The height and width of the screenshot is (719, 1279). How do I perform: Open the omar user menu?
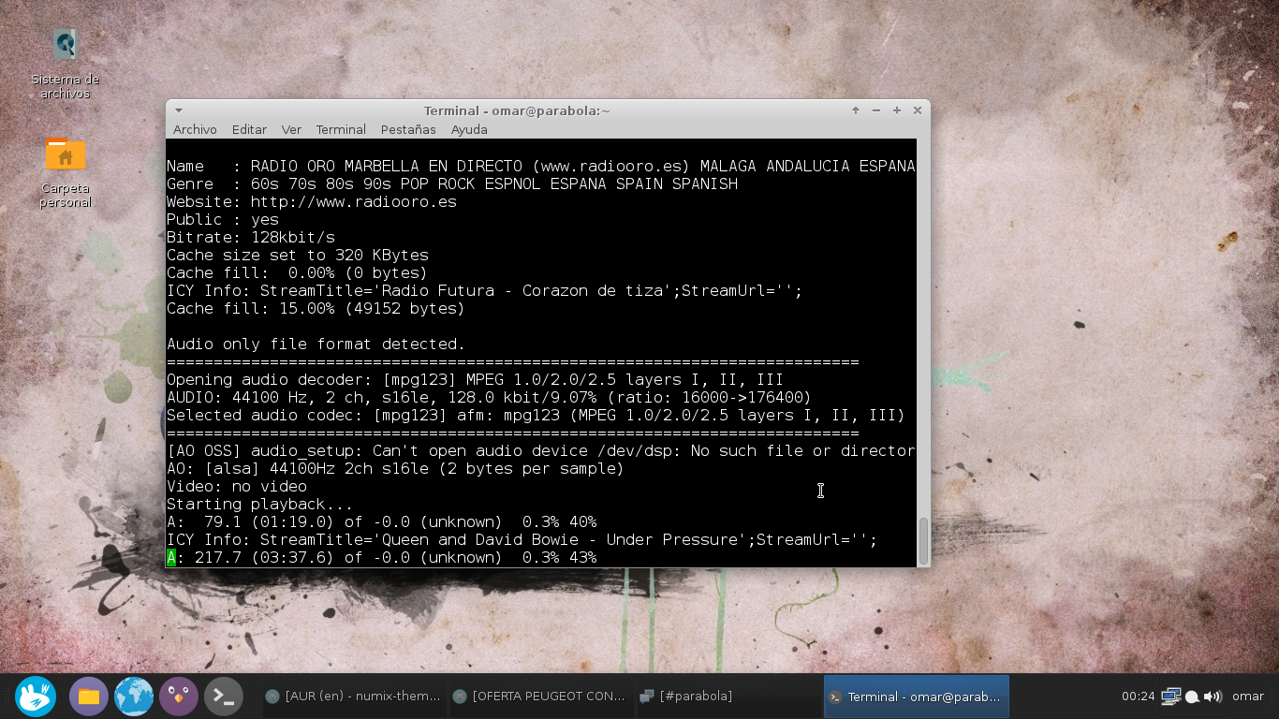(1248, 697)
